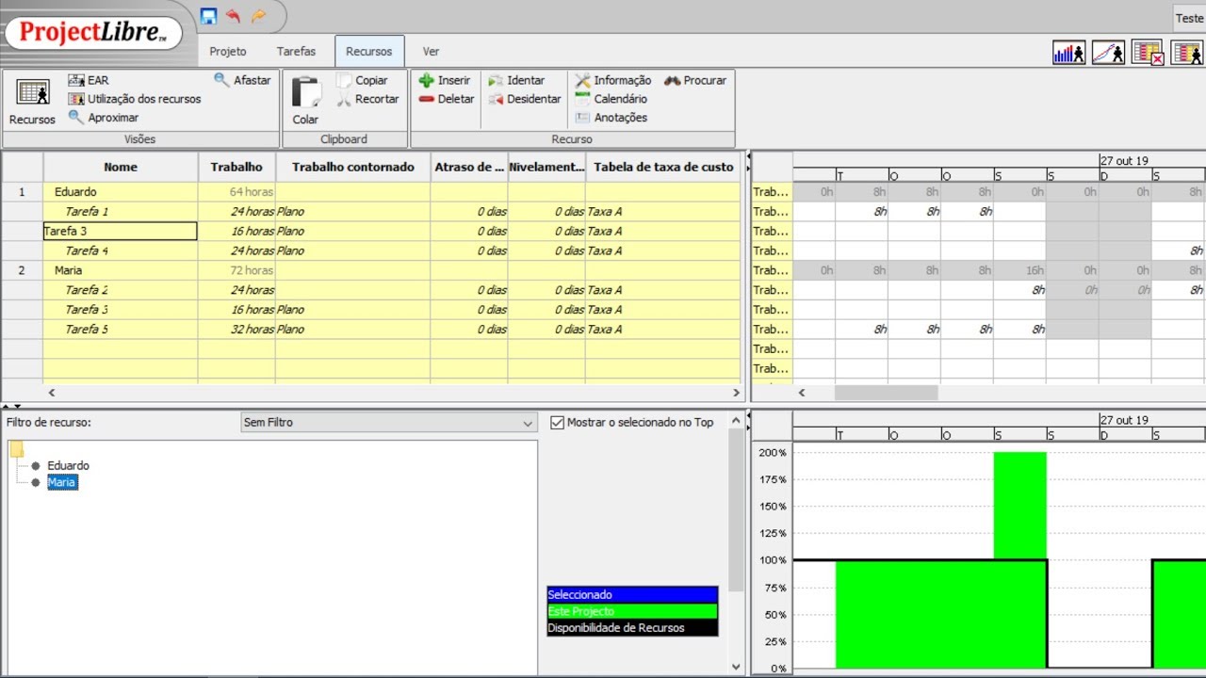
Task: Show the resource histogram chart view
Action: 1068,53
